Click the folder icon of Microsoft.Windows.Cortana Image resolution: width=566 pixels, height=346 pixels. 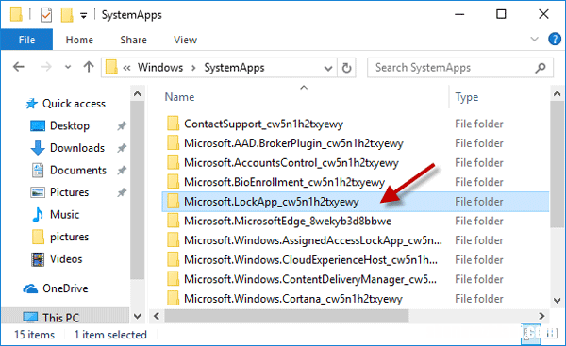(x=173, y=298)
